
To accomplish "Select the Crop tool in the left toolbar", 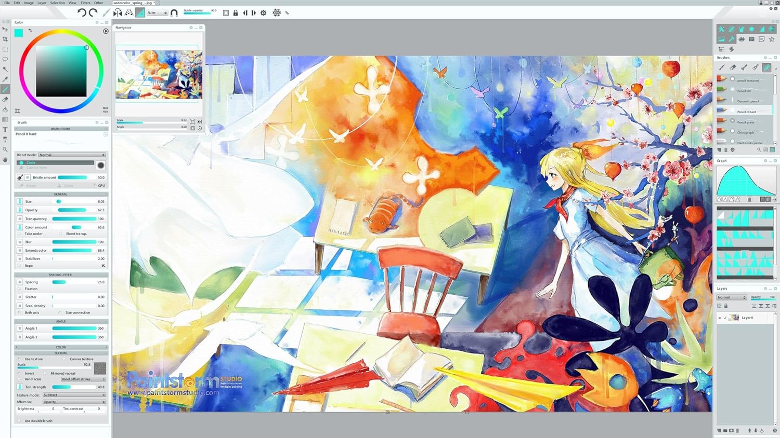I will pyautogui.click(x=5, y=39).
